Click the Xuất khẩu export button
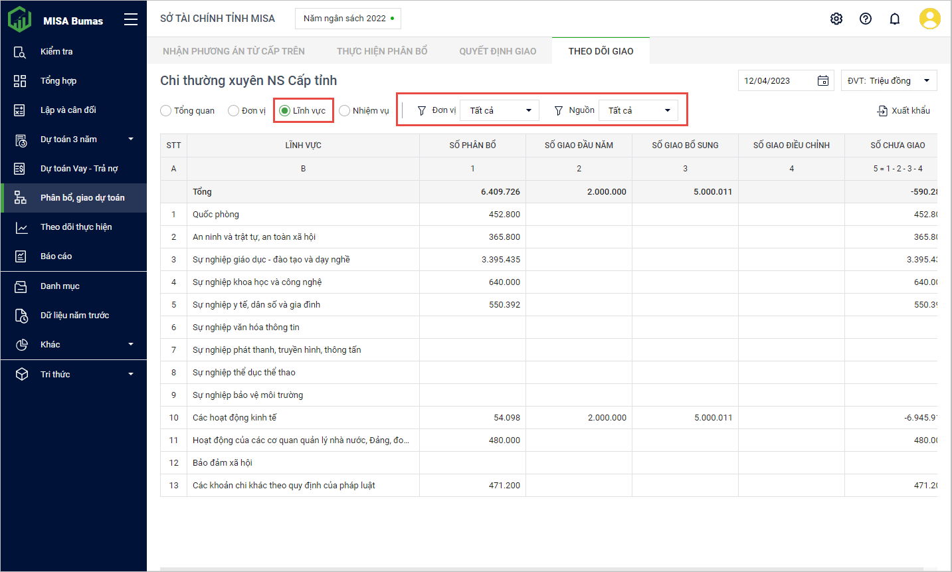 tap(904, 111)
